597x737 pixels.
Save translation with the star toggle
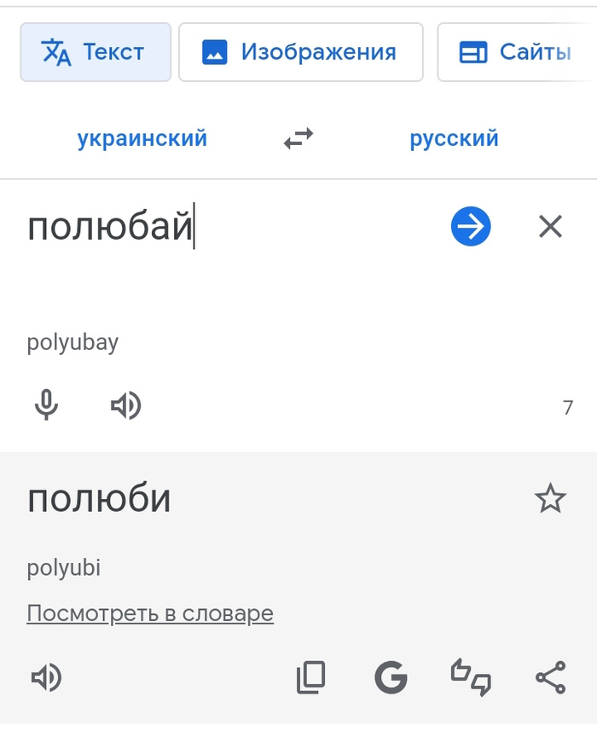pyautogui.click(x=550, y=498)
